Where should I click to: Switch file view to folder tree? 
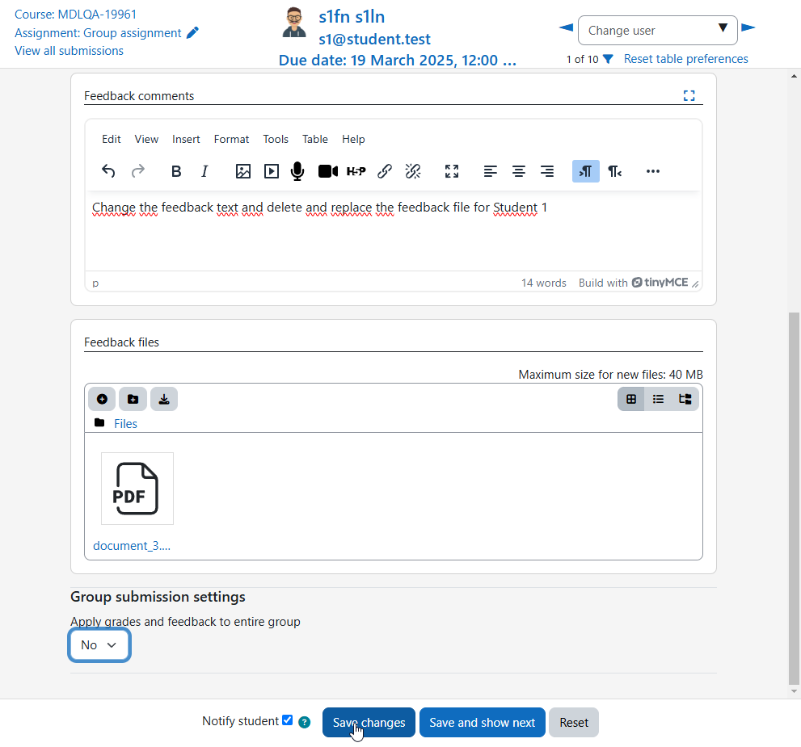point(685,399)
